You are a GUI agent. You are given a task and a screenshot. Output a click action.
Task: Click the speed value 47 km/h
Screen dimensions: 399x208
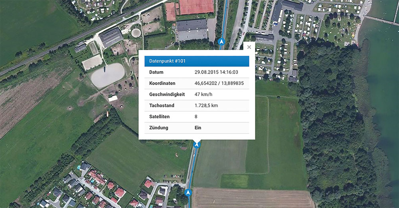[x=203, y=94]
